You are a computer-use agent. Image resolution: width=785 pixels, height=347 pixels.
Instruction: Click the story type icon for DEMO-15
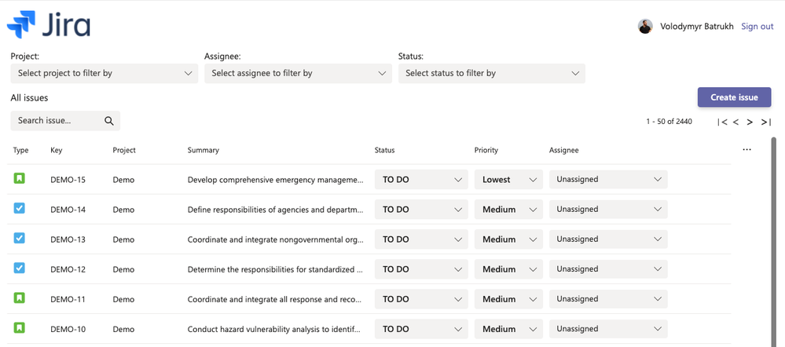pos(20,179)
